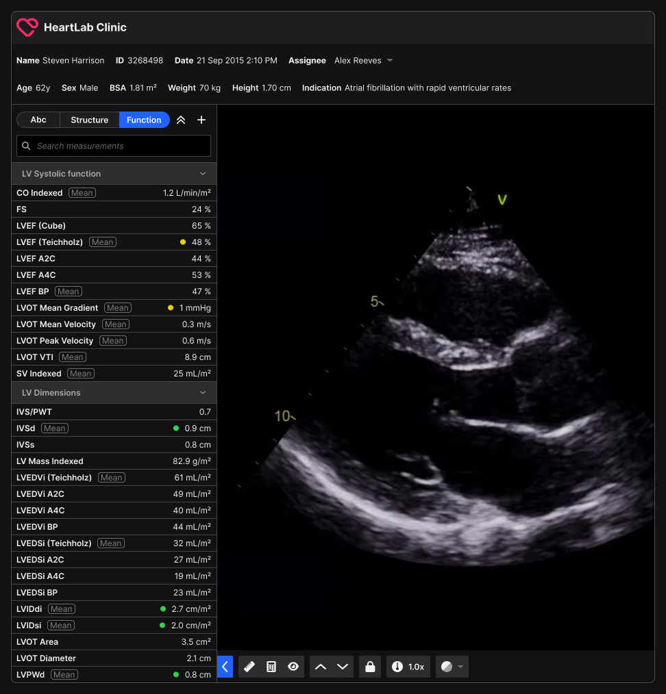Click yellow status dot on LVEF (Teichholz)

[182, 242]
